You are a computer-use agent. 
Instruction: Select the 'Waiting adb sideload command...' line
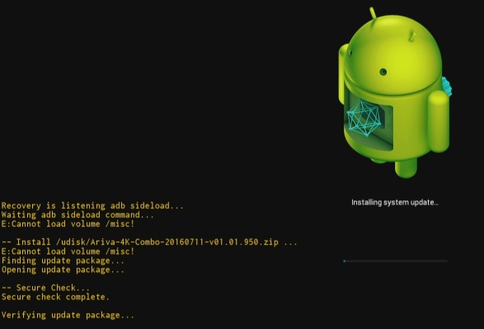[78, 215]
